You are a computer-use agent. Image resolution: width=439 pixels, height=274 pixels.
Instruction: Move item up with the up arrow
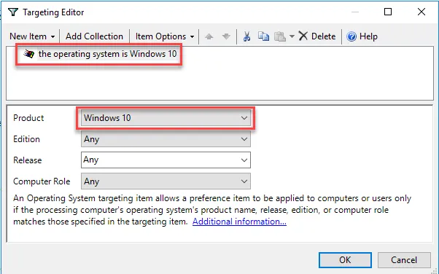(209, 36)
